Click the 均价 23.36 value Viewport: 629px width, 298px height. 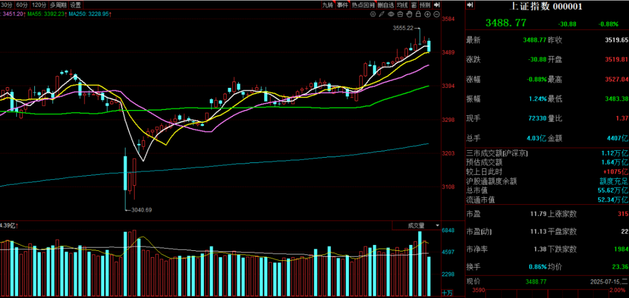coord(620,267)
